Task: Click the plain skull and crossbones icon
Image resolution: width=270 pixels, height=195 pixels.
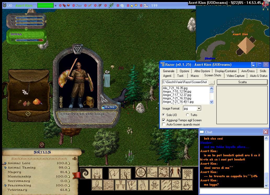Action: (154, 185)
